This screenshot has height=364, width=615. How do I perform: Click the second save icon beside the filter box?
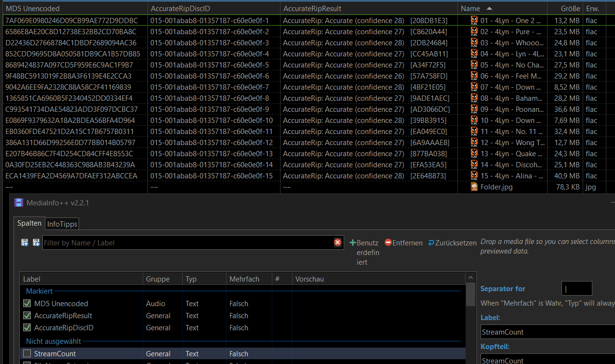point(36,243)
